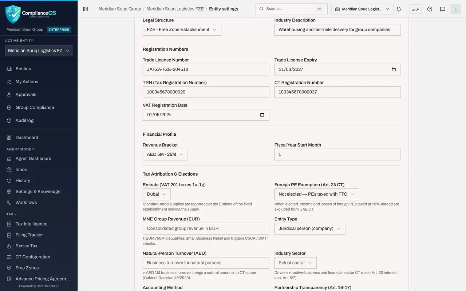Image resolution: width=466 pixels, height=291 pixels.
Task: Open Settings & Knowledge
Action: 38,192
